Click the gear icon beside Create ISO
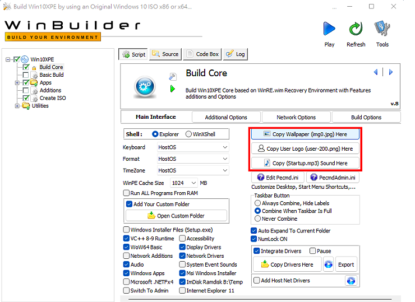The image size is (415, 302). click(x=35, y=99)
